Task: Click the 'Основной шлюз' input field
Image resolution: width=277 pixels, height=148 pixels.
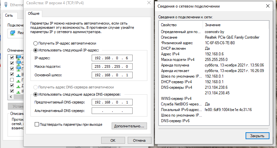Action: click(x=112, y=75)
